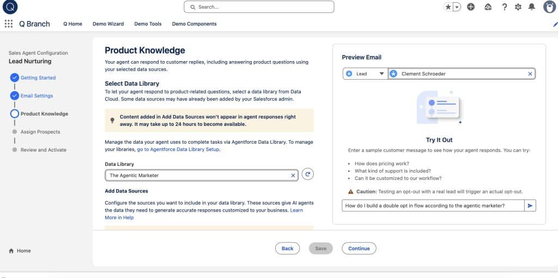The width and height of the screenshot is (558, 278).
Task: Open the Lead object type dropdown
Action: [x=366, y=74]
